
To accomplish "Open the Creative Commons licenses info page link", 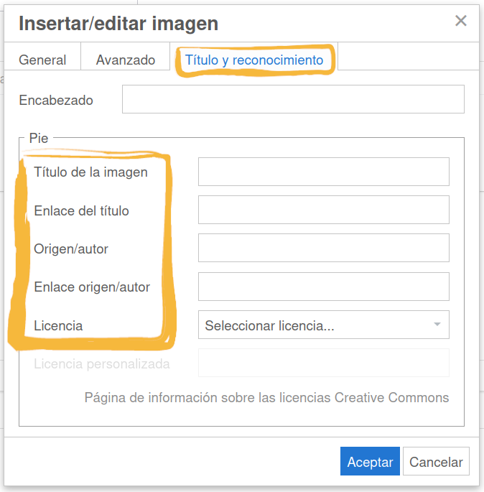I will pyautogui.click(x=266, y=398).
